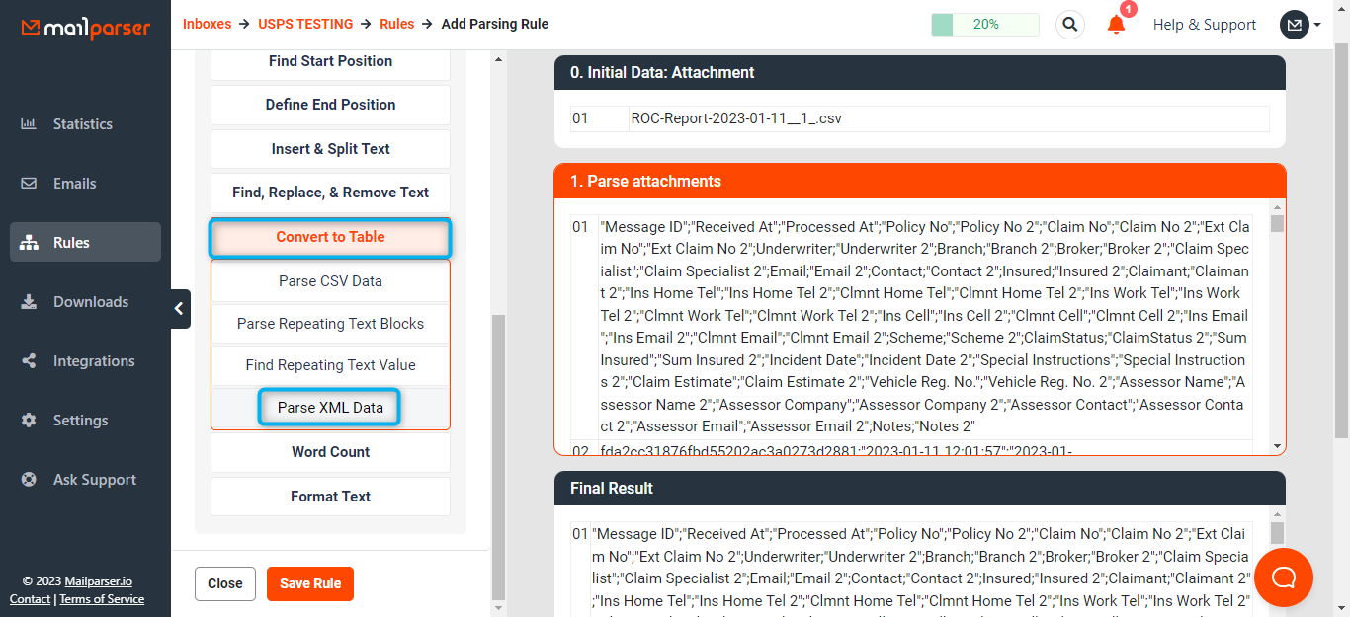The image size is (1350, 617).
Task: Open the account avatar menu
Action: point(1299,25)
